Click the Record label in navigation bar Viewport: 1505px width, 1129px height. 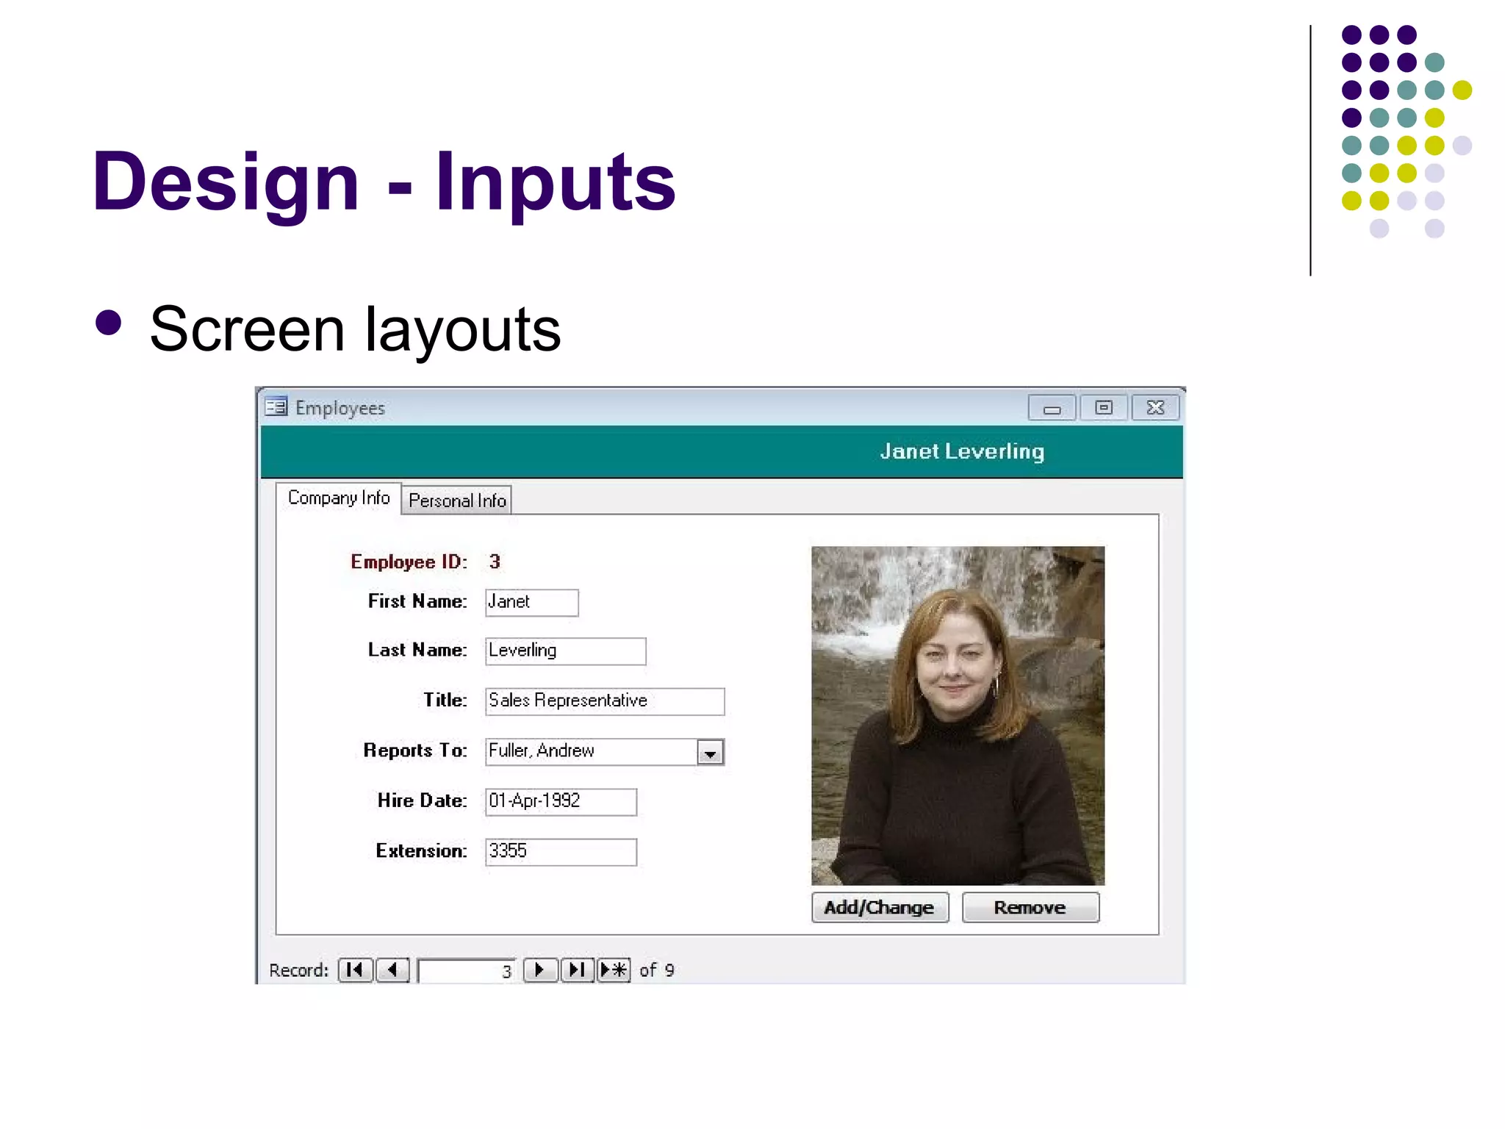[x=298, y=970]
